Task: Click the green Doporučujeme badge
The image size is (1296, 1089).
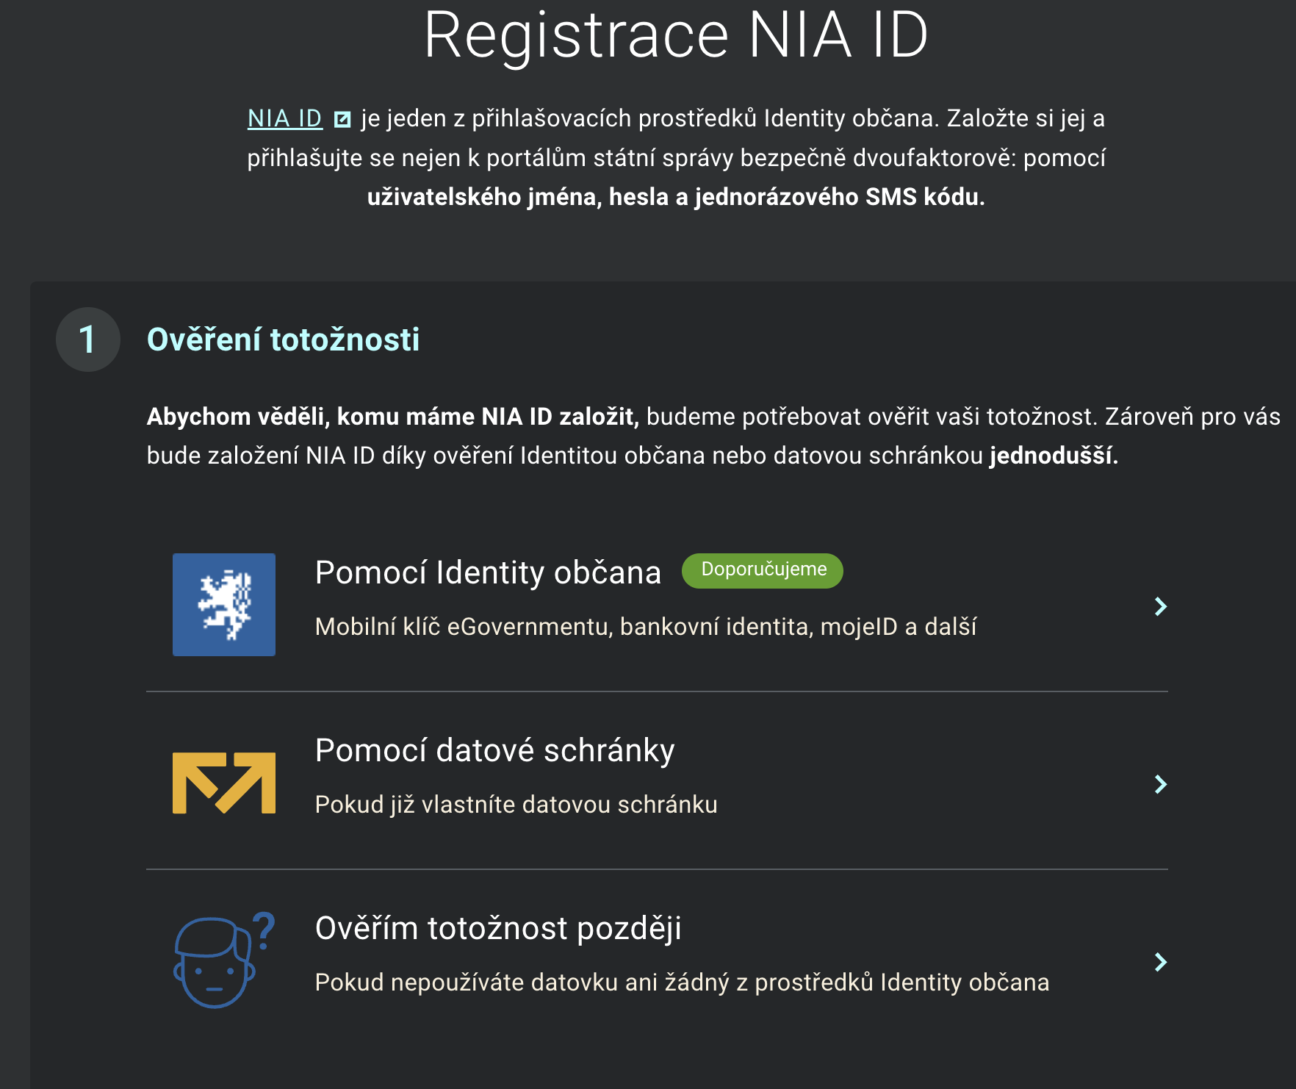Action: [763, 570]
